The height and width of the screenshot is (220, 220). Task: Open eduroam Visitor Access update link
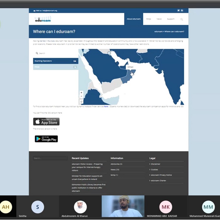pos(87,167)
